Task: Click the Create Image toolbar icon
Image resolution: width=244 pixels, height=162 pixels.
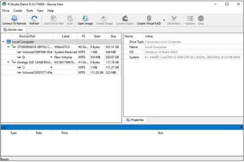Action: 104,18
